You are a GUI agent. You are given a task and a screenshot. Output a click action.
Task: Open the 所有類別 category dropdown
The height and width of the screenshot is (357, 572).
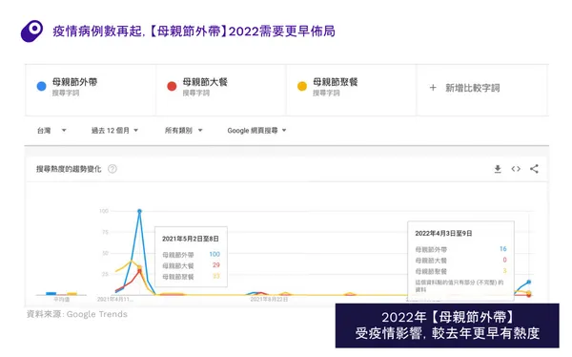click(x=183, y=131)
